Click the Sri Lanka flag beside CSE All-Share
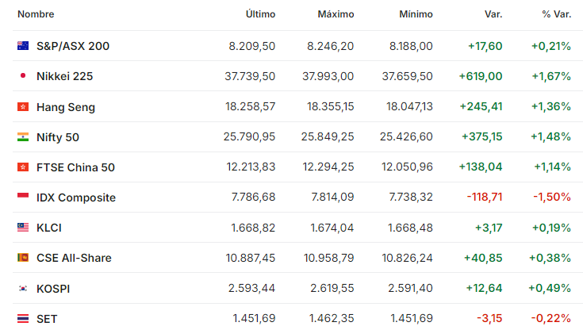This screenshot has height=330, width=583. click(x=23, y=257)
